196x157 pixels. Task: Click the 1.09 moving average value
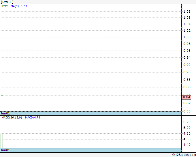(x=24, y=6)
